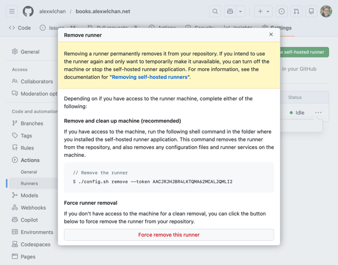Screen dimensions: 338x265
Task: Click the Branches git-branch icon
Action: tap(15, 123)
